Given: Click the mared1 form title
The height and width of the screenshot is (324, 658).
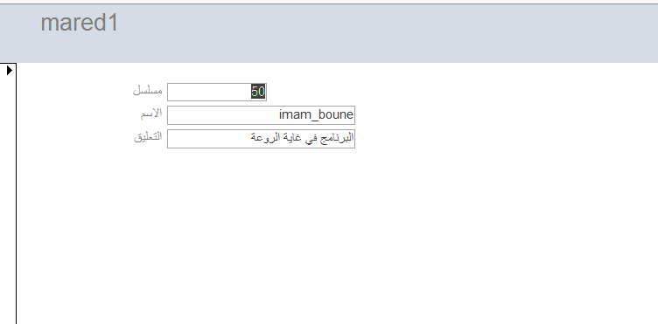Looking at the screenshot, I should click(80, 23).
